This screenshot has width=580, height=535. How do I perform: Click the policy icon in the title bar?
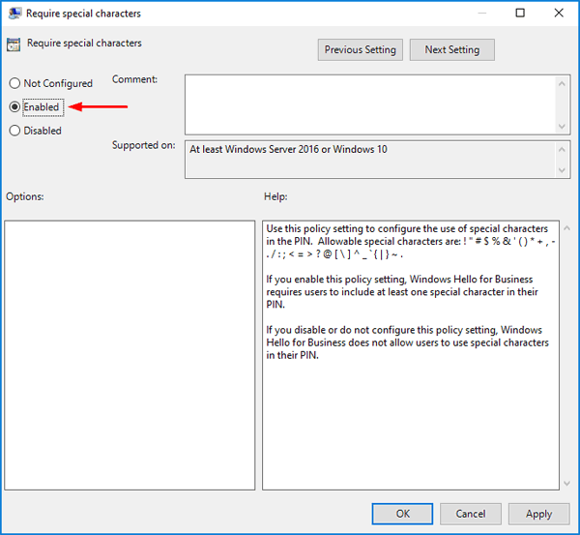tap(14, 14)
